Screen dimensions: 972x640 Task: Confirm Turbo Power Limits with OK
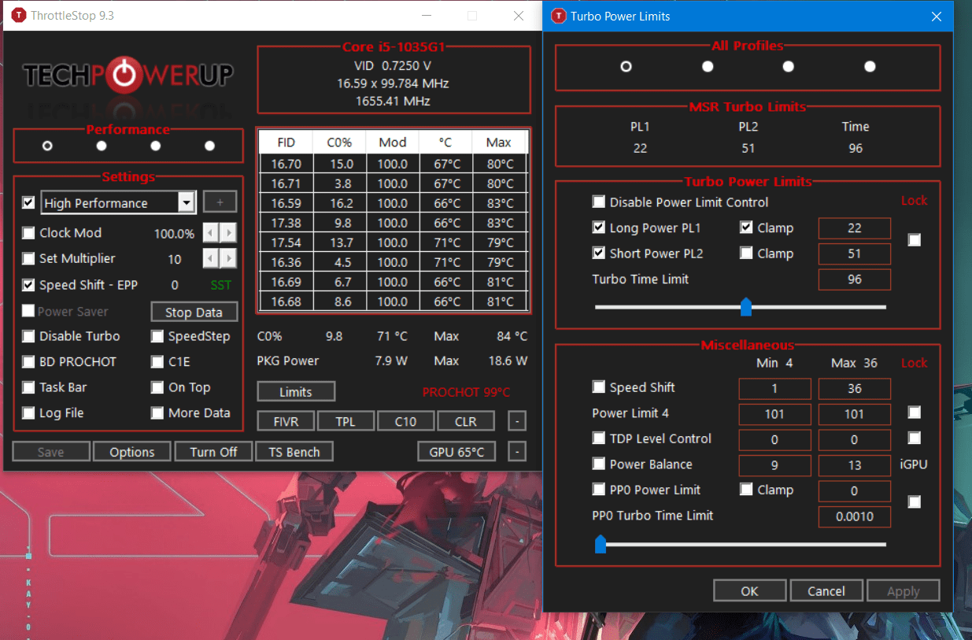pyautogui.click(x=749, y=590)
